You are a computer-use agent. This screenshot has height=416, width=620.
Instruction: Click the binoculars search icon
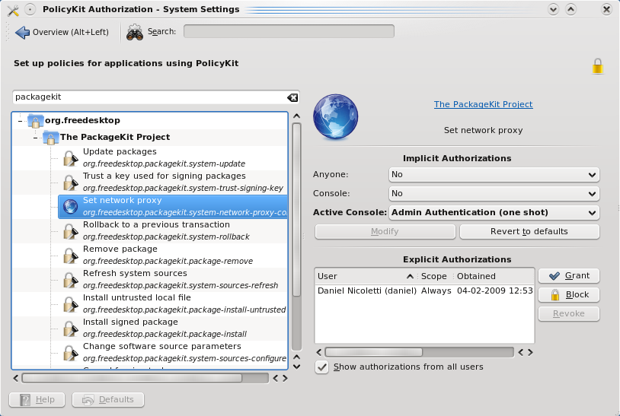pyautogui.click(x=135, y=32)
